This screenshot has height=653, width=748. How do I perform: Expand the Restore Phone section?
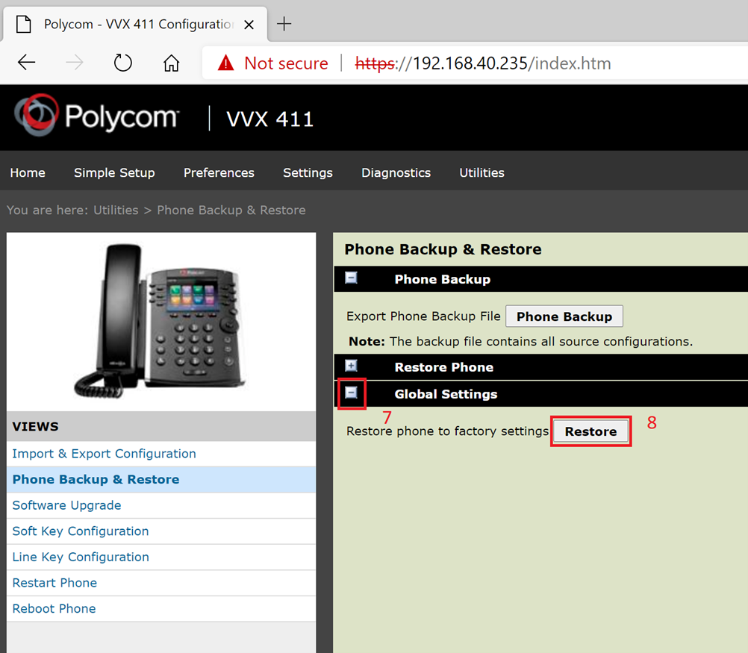[351, 366]
